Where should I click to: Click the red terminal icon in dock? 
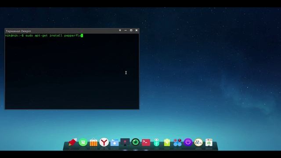pyautogui.click(x=146, y=142)
